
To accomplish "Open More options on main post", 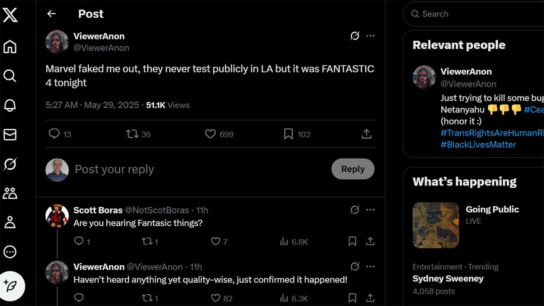I will coord(370,36).
